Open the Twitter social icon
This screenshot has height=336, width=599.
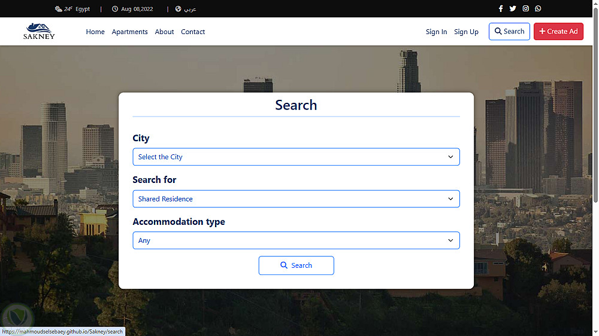tap(513, 8)
